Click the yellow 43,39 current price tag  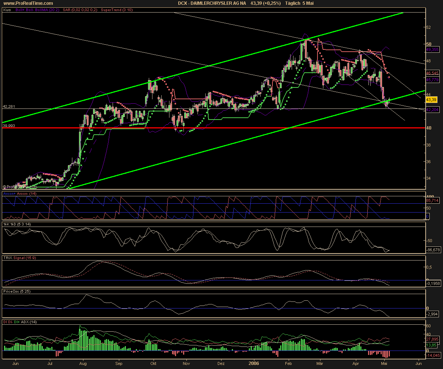(432, 100)
